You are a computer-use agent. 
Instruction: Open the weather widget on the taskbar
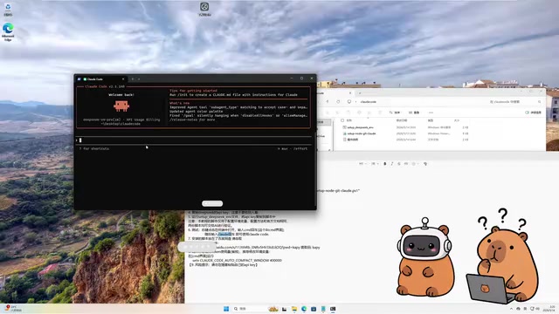tap(13, 309)
